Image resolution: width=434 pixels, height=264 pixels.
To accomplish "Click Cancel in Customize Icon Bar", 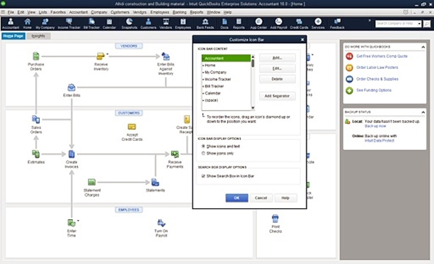I will 261,198.
